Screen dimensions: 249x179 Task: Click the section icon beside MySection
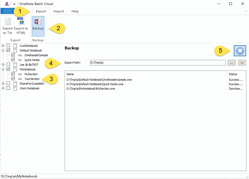pyautogui.click(x=20, y=74)
